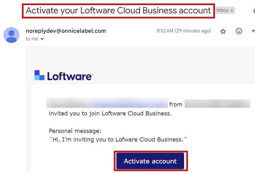Remove the Inbox label with x
The width and height of the screenshot is (255, 173).
232,10
